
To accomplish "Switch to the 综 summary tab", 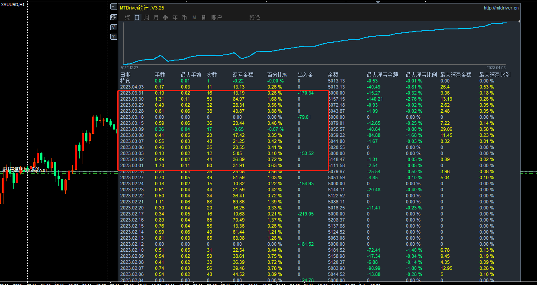I will [x=127, y=18].
